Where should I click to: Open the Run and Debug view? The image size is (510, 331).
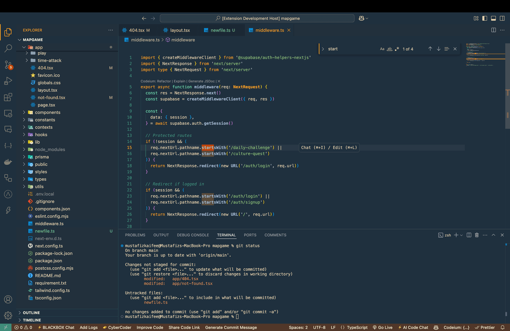8,81
